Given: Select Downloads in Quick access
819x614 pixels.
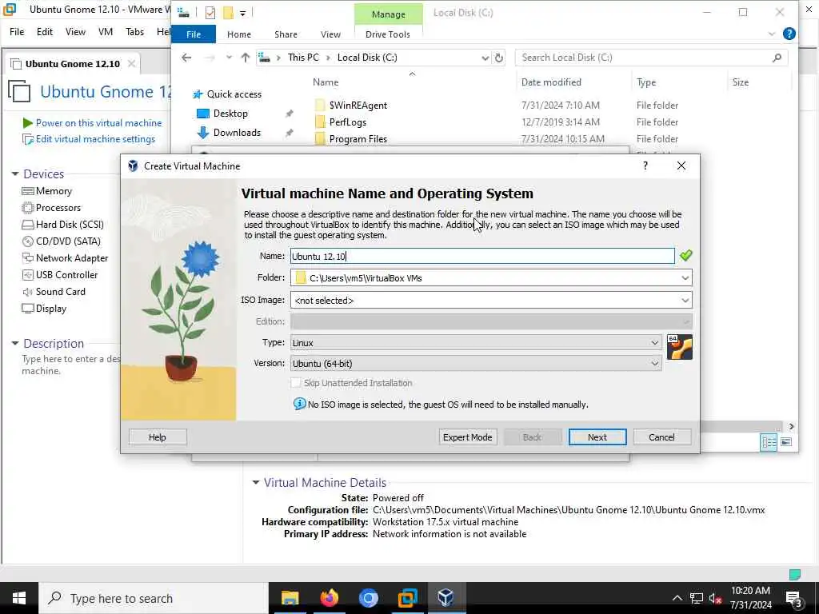Looking at the screenshot, I should 237,133.
